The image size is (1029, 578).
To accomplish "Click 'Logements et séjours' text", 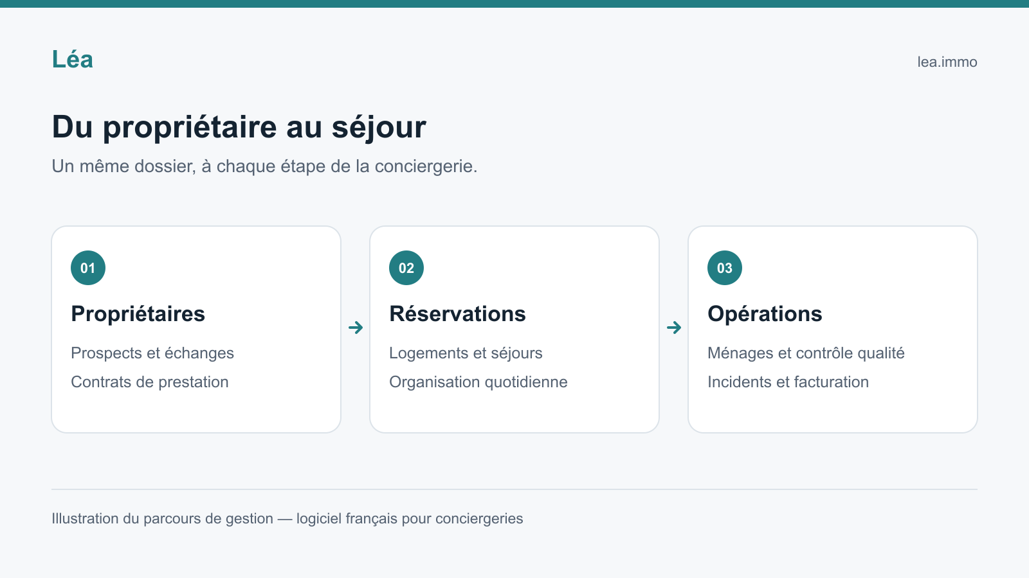I will click(466, 353).
